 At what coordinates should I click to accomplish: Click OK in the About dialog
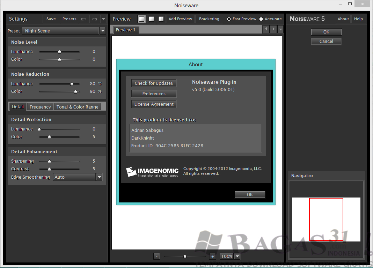tap(250, 195)
